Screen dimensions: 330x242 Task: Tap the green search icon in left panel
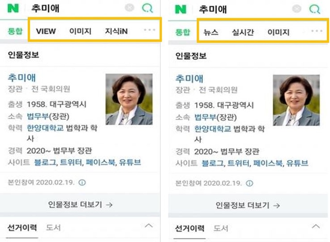coord(148,8)
